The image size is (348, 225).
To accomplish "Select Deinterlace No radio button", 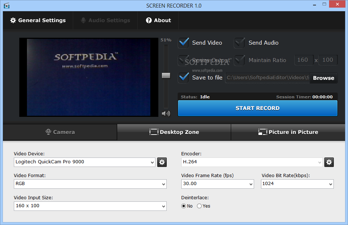I will (x=183, y=206).
